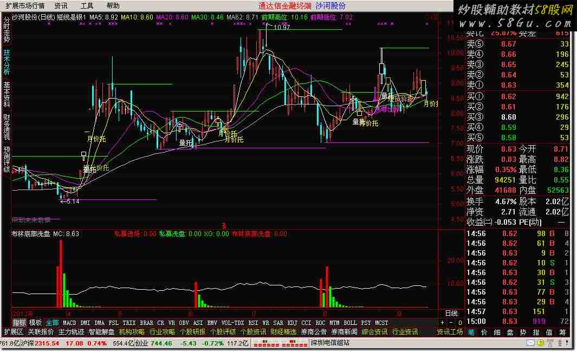Click the 资讯工场 button

tap(450, 332)
